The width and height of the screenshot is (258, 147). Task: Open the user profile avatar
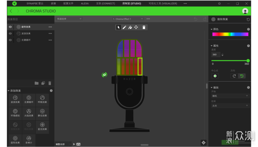coord(245,11)
